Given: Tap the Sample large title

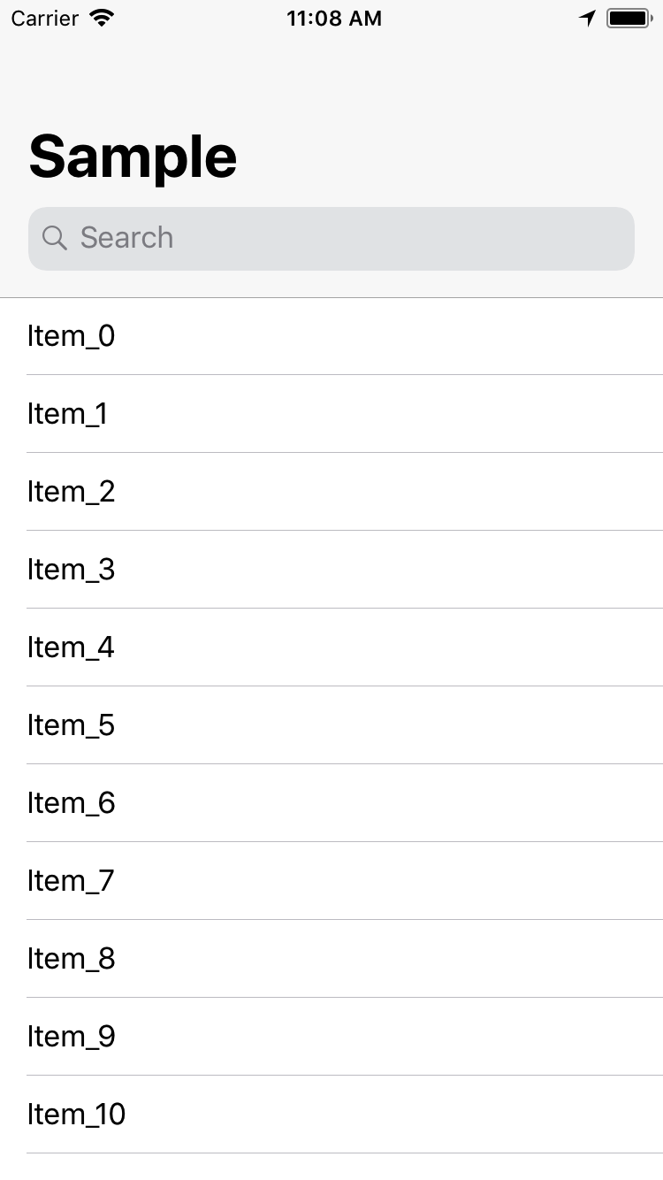Looking at the screenshot, I should pyautogui.click(x=133, y=157).
